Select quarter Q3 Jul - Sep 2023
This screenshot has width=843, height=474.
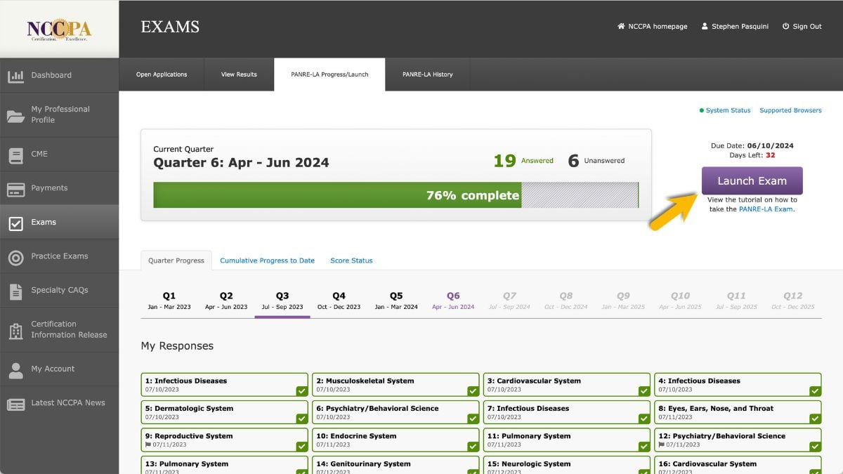[x=282, y=301]
